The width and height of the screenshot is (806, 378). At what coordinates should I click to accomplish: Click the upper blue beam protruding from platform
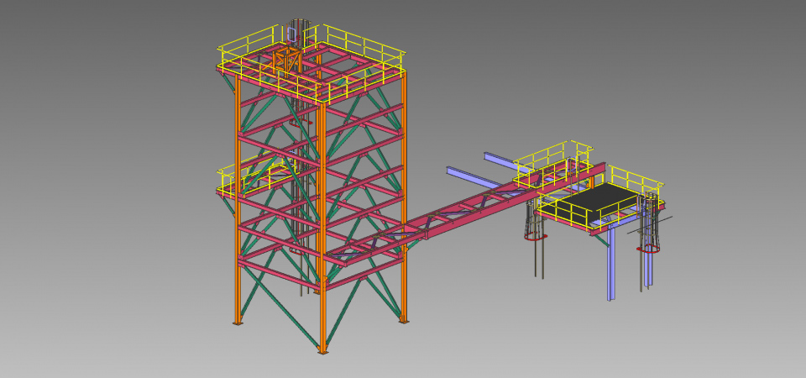pyautogui.click(x=497, y=159)
